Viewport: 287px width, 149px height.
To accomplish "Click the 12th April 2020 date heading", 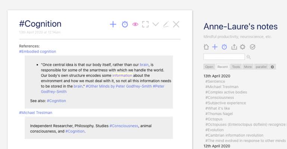I will pos(217,146).
